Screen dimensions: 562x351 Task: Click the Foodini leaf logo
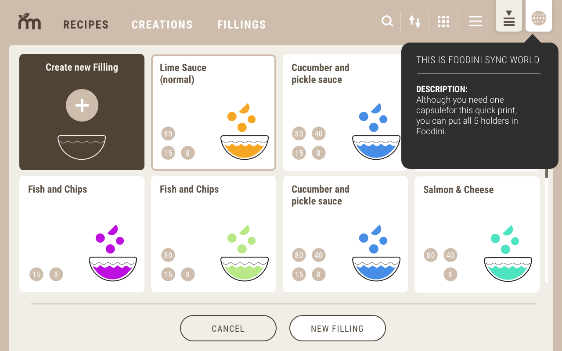29,21
